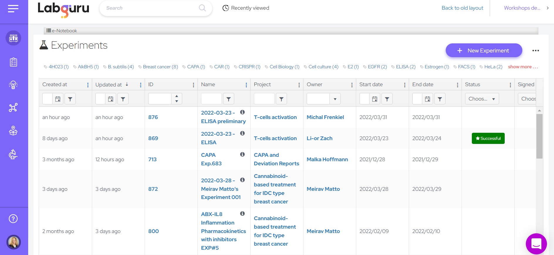The width and height of the screenshot is (554, 255).
Task: Click the New Experiment button
Action: [484, 51]
